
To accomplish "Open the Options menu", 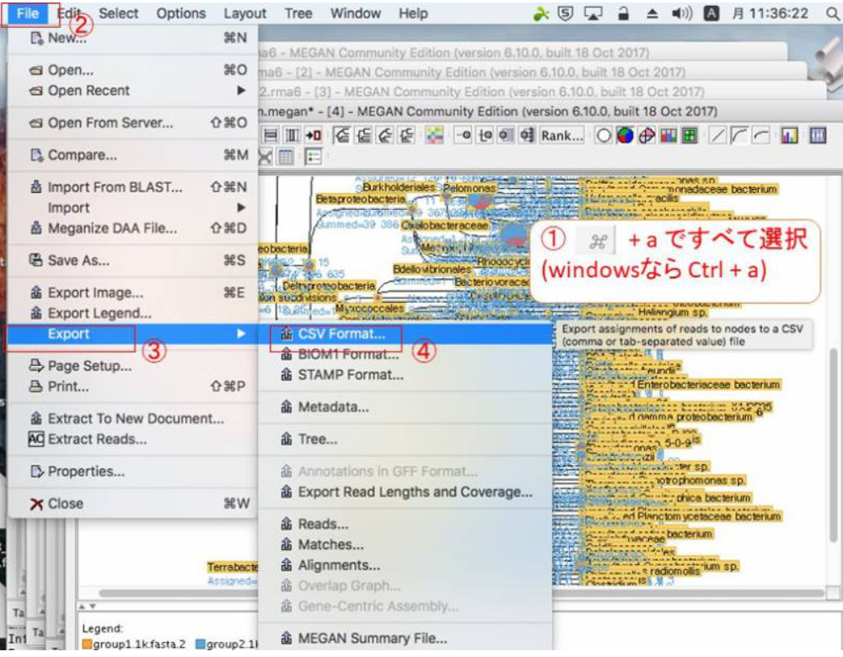I will click(x=180, y=13).
